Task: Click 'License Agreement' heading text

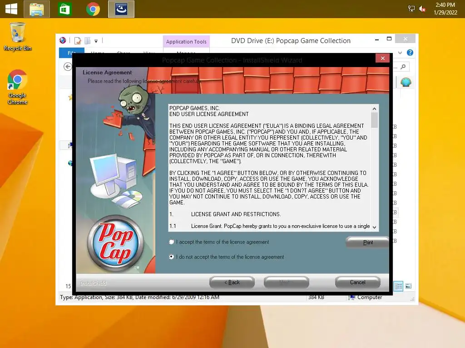Action: point(107,72)
